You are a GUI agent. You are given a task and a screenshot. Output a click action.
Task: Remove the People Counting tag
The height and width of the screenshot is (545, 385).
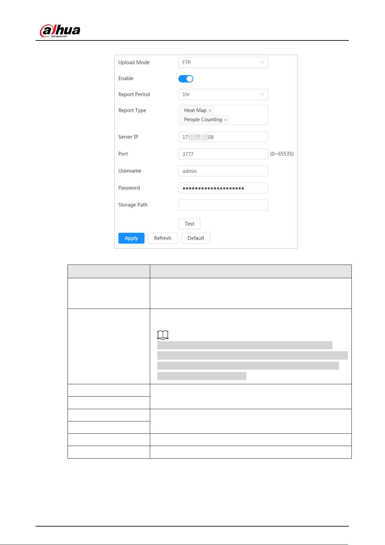(225, 120)
